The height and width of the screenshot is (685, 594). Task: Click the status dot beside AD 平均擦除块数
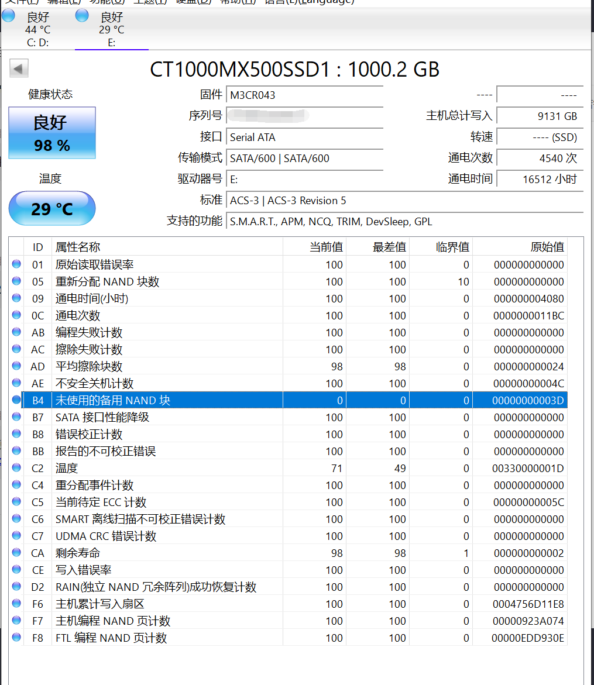(x=16, y=366)
